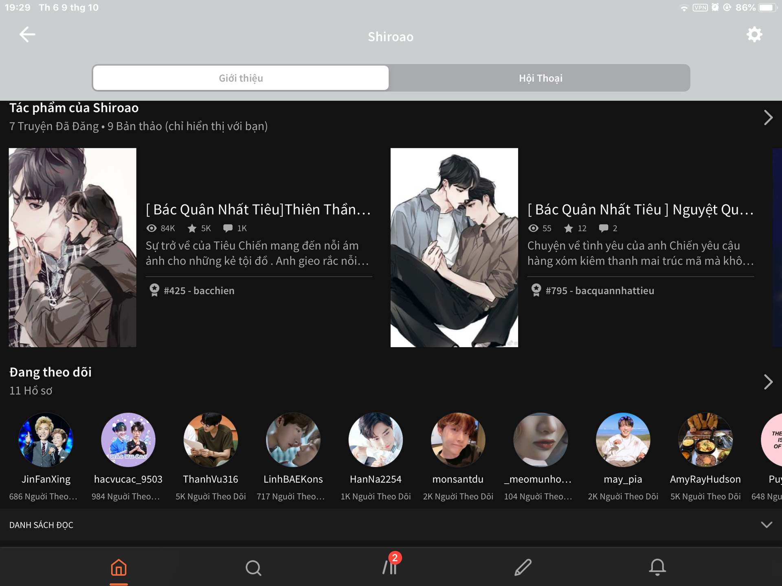Click the 11 Hồ sơ count text
This screenshot has height=586, width=782.
click(x=31, y=391)
